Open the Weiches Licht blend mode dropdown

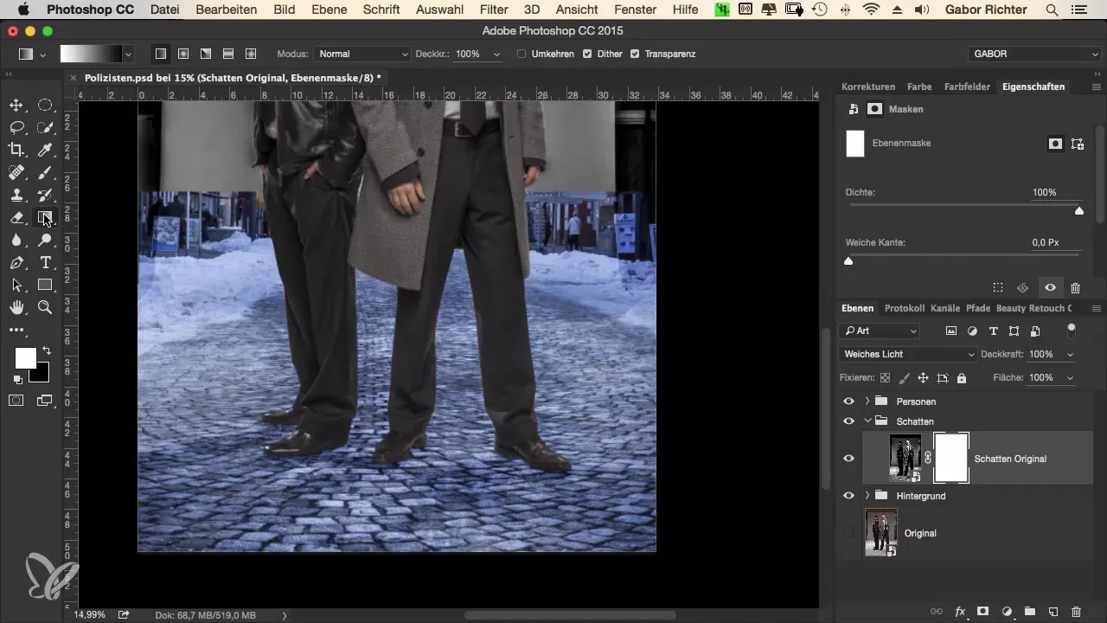click(908, 355)
